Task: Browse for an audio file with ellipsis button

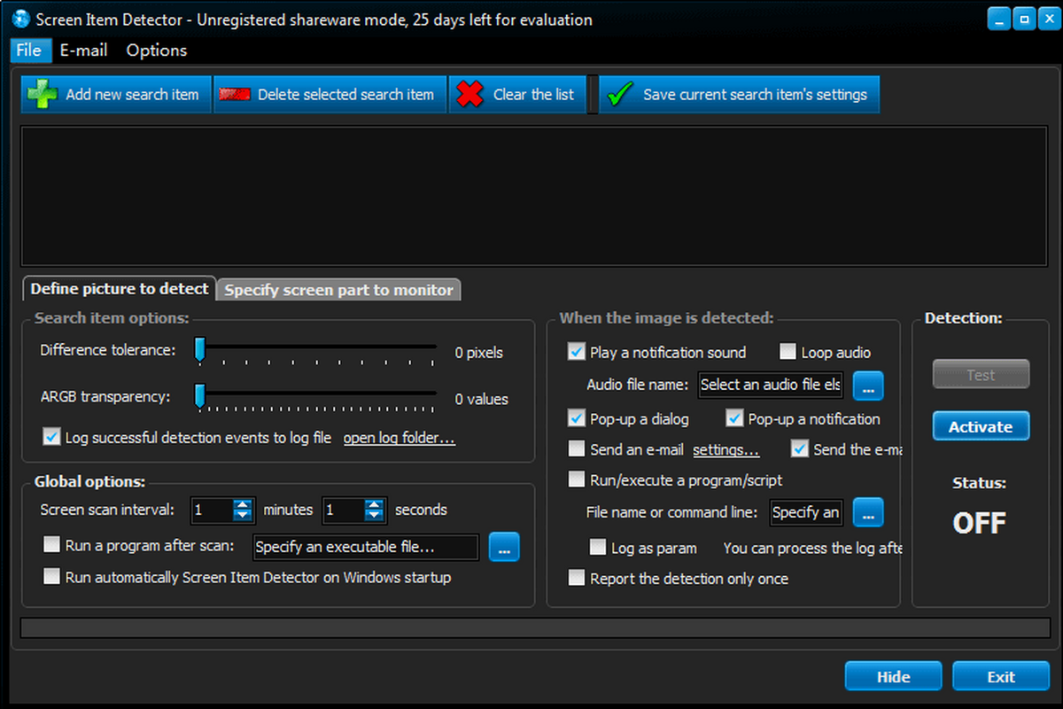Action: [868, 386]
